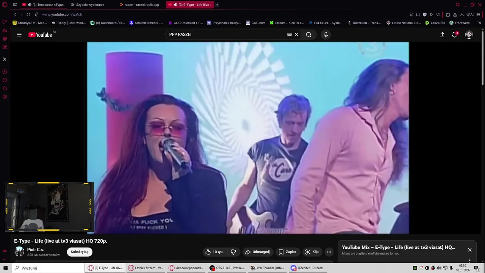The width and height of the screenshot is (485, 273).
Task: Open the Opera GX main menu logo
Action: click(x=5, y=5)
